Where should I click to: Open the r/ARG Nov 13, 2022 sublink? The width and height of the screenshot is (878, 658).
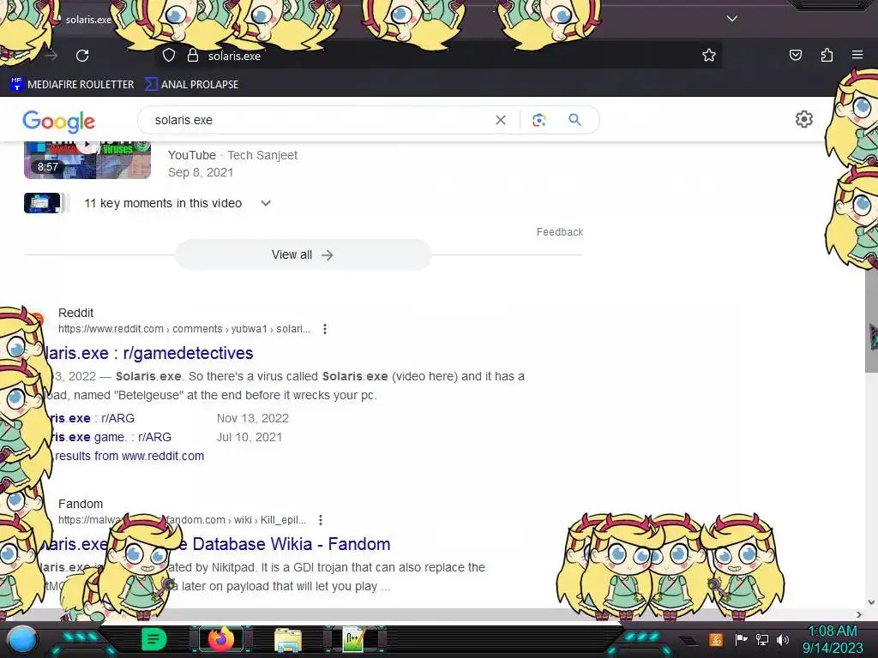[x=93, y=418]
